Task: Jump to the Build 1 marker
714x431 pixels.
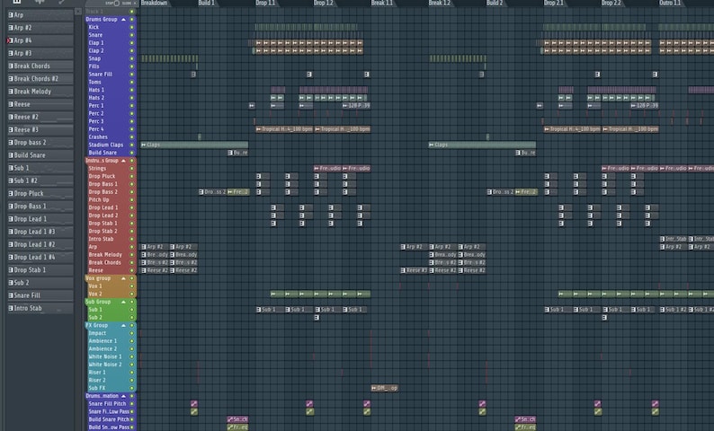Action: point(207,4)
